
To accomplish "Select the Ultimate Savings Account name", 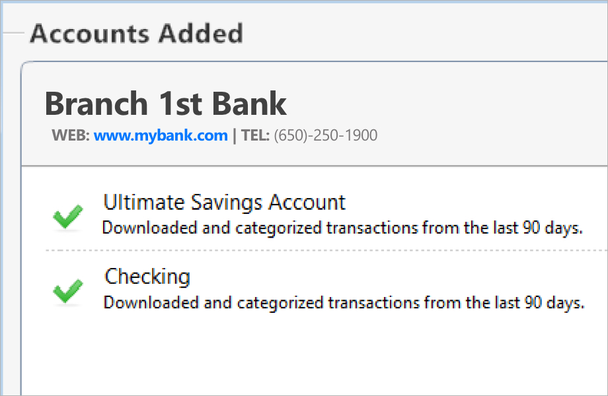I will (224, 202).
